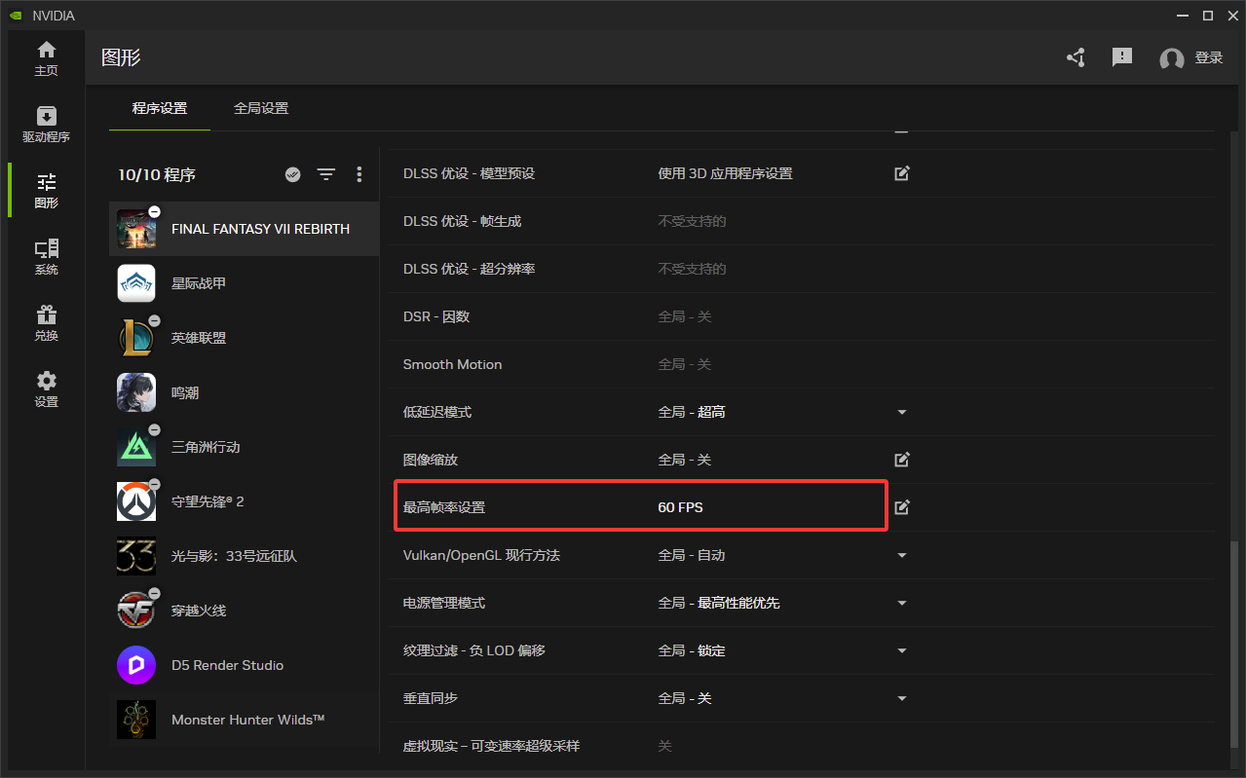This screenshot has width=1246, height=778.
Task: Select the 图形 graphics sidebar icon
Action: pos(46,191)
